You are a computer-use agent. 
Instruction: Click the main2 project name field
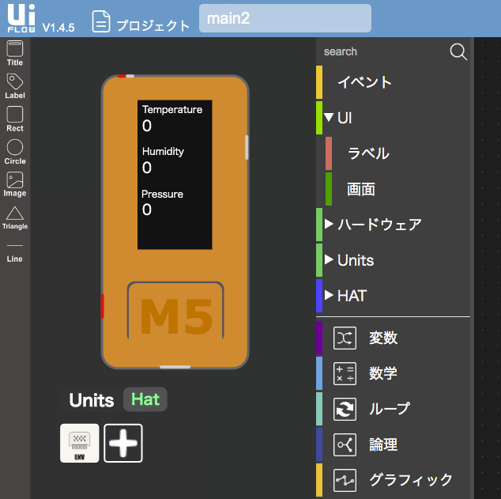284,18
